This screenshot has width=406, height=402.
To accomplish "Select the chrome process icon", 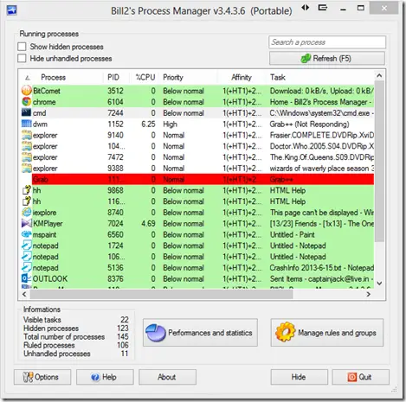I will [x=27, y=102].
